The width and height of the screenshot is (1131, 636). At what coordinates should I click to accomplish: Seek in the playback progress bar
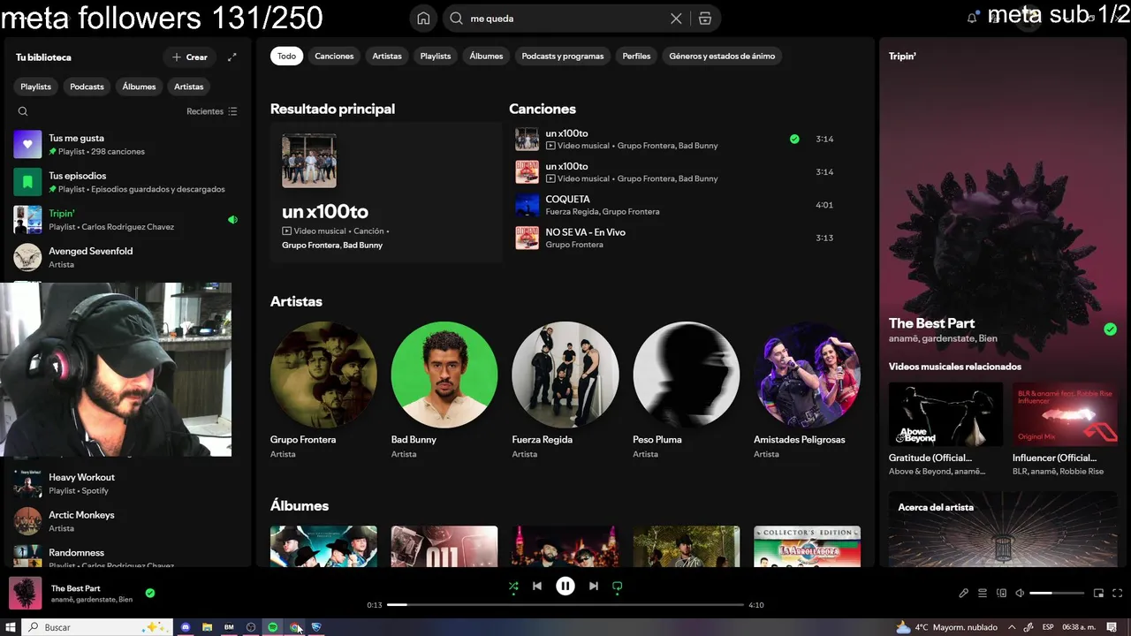pyautogui.click(x=565, y=605)
